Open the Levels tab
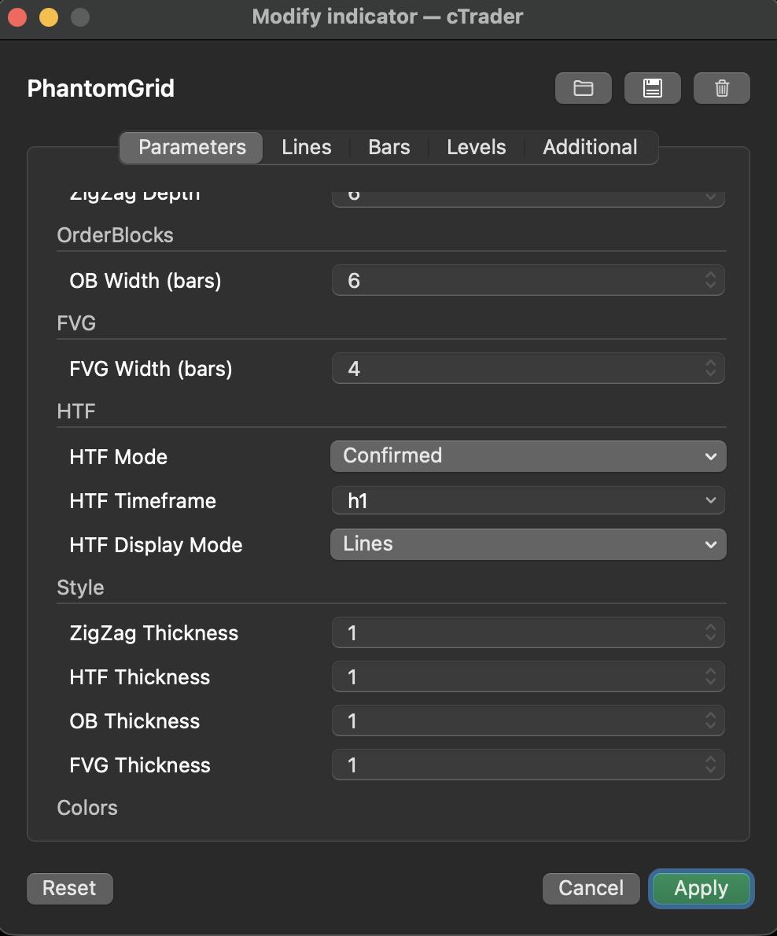 tap(476, 147)
